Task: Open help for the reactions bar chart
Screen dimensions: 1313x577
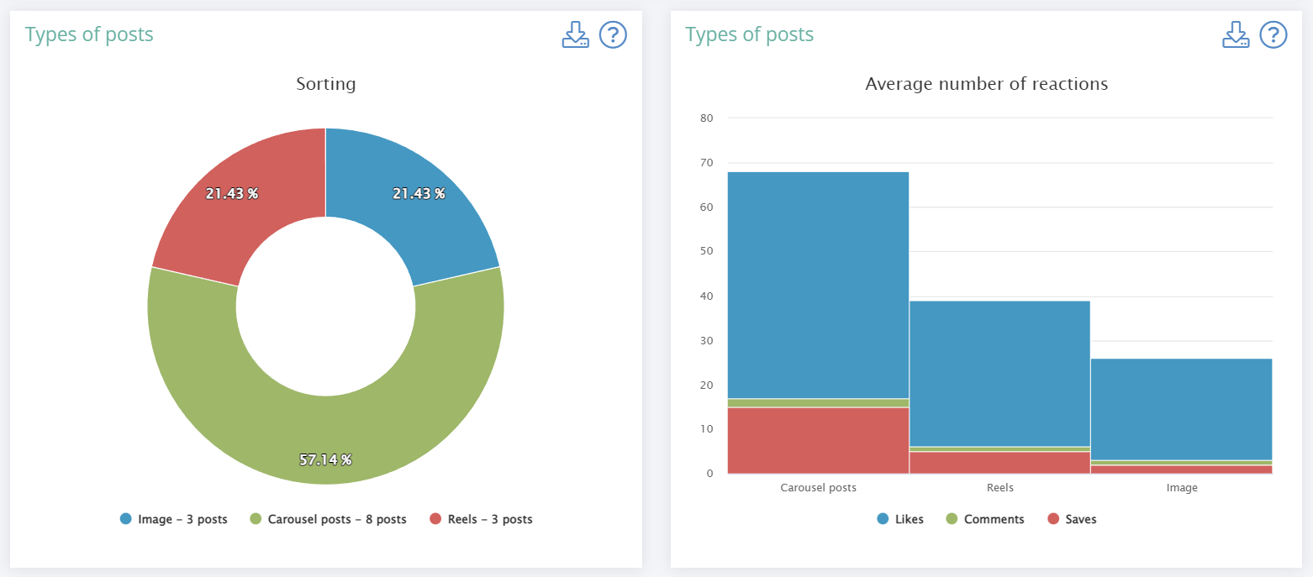Action: point(1273,35)
